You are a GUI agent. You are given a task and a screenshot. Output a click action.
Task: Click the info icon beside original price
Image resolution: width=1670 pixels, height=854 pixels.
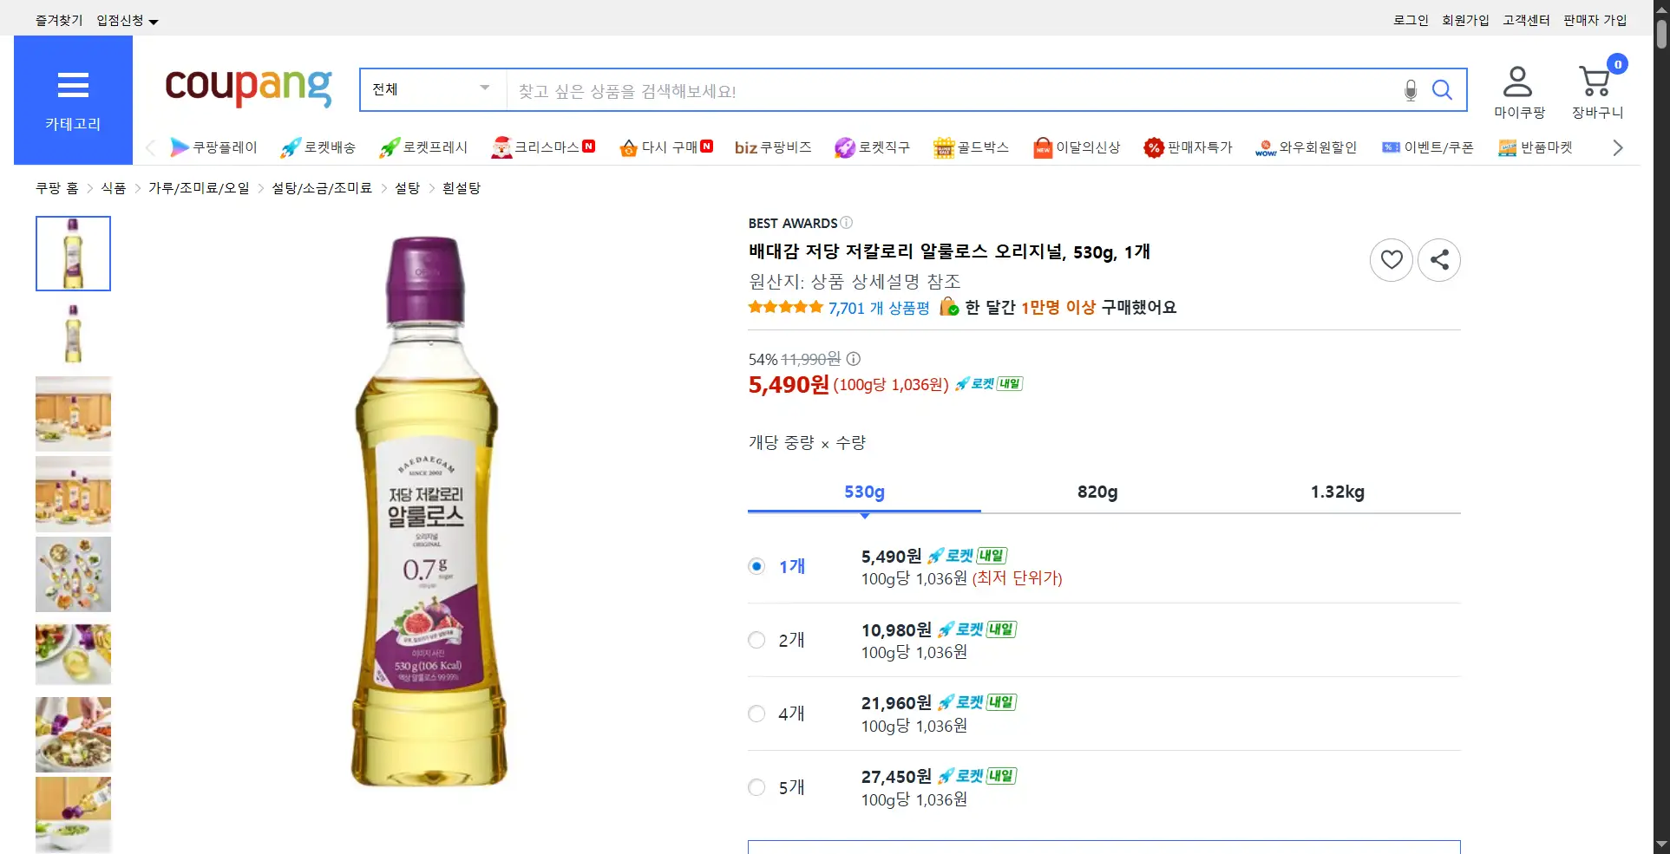point(854,359)
